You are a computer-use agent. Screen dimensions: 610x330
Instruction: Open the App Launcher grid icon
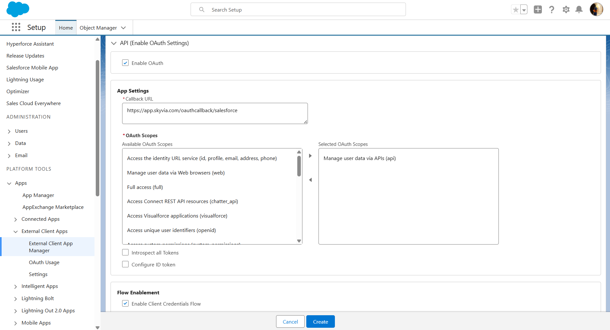16,27
